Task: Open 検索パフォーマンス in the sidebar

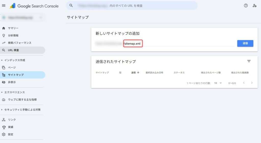Action: point(19,43)
